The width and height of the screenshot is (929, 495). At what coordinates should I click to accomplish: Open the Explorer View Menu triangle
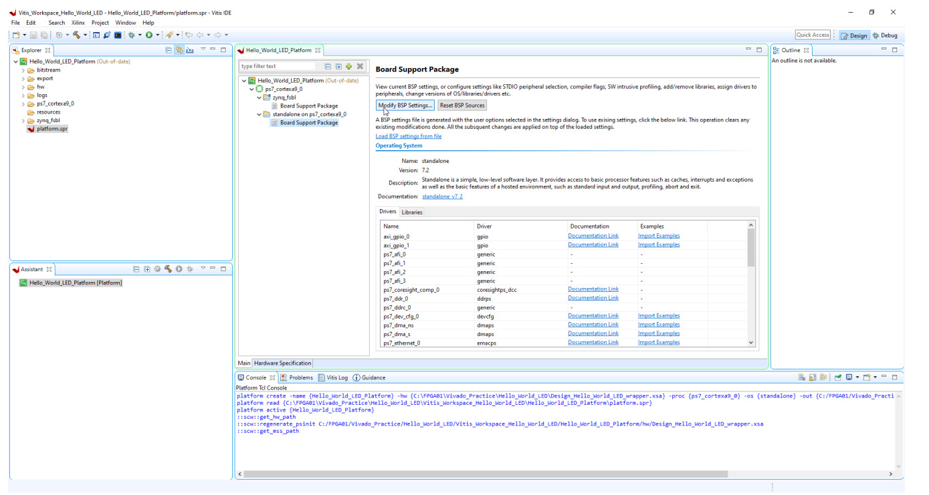click(x=203, y=49)
